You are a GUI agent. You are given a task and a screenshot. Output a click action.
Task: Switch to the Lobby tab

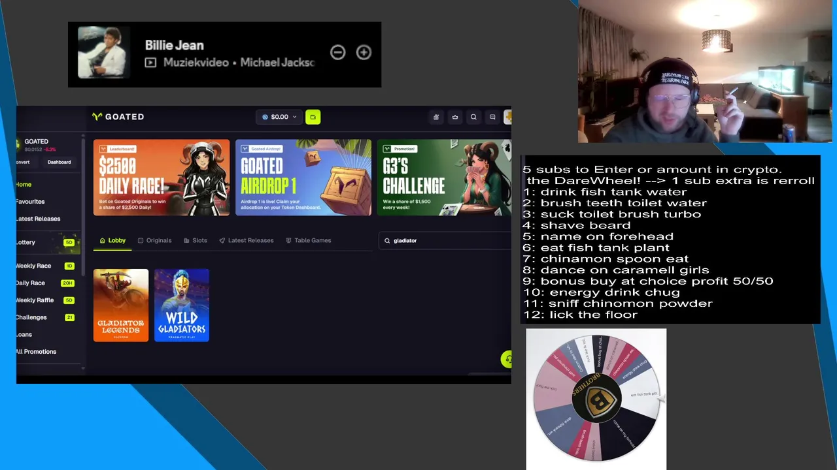click(112, 240)
